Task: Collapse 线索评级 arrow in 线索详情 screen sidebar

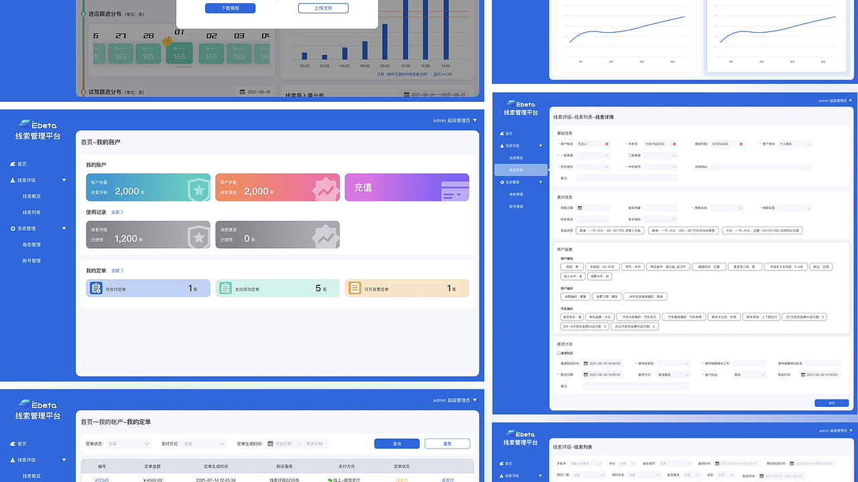Action: [540, 146]
